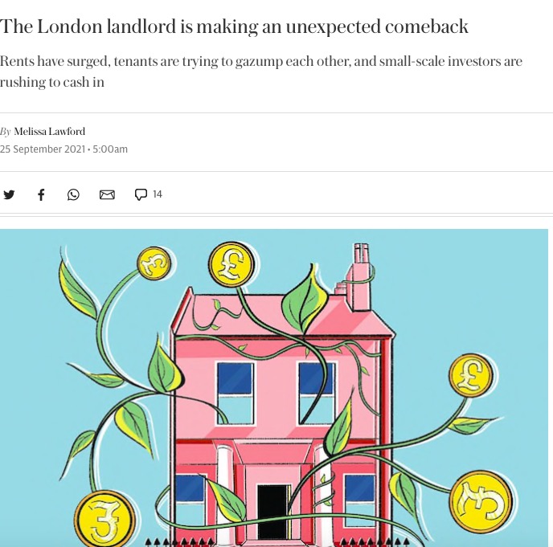Click the upper-left blue window of the house
The height and width of the screenshot is (547, 553).
235,378
